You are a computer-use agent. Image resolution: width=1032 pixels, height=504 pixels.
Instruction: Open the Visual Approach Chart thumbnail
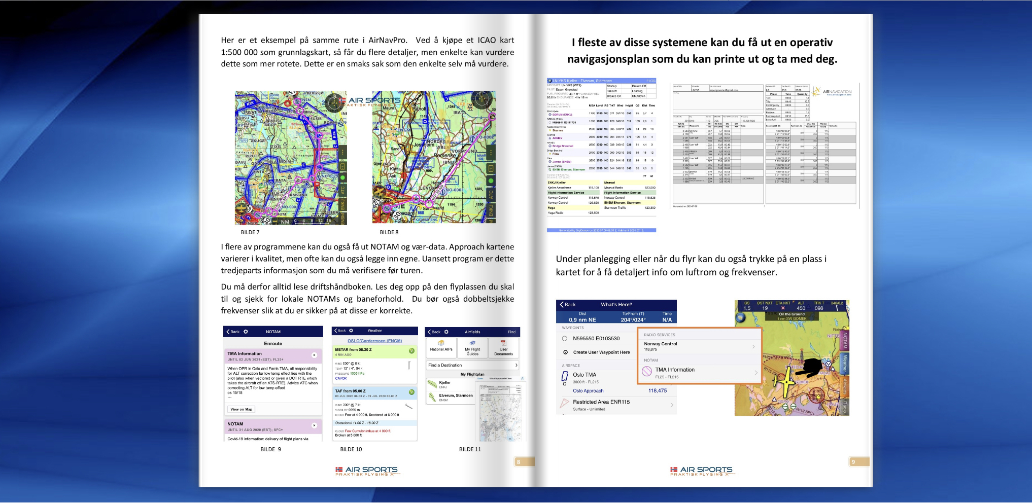click(501, 410)
